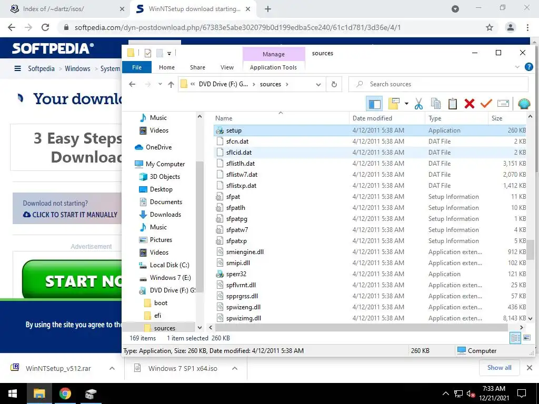Toggle the navigation pane toolbar button

pyautogui.click(x=374, y=104)
